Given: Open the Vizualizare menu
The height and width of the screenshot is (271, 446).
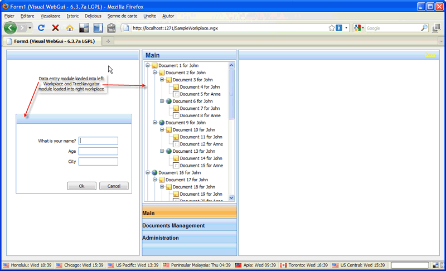Looking at the screenshot, I should coord(50,16).
